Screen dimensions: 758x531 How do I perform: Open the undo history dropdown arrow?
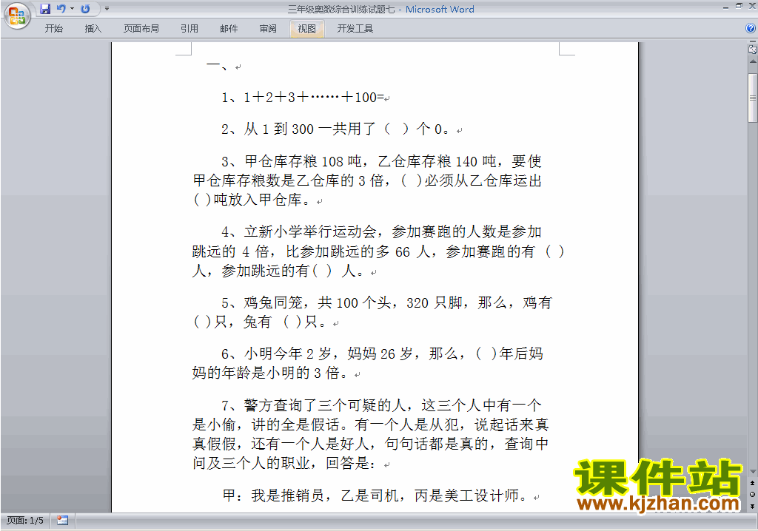pos(72,9)
